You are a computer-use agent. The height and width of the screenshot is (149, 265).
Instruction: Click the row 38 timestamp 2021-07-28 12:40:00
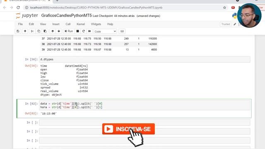tap(59, 44)
